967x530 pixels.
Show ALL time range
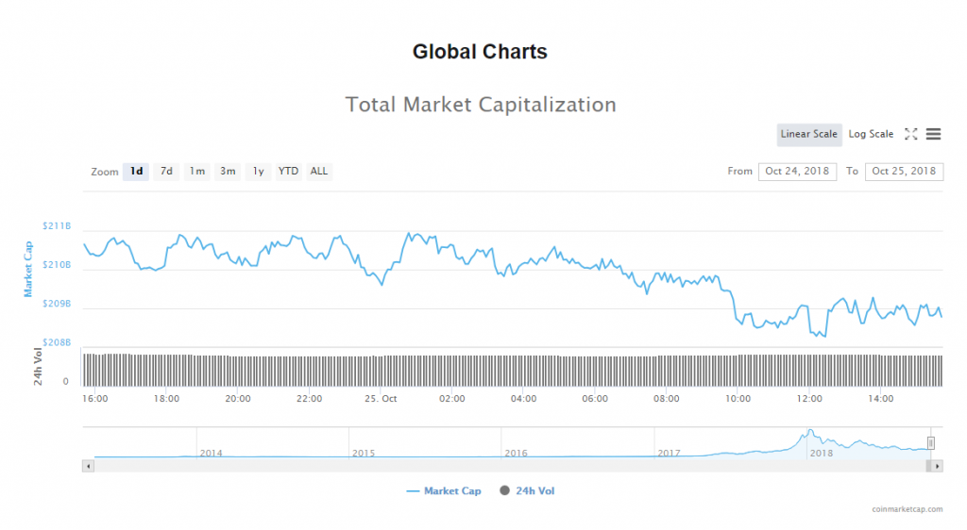319,172
